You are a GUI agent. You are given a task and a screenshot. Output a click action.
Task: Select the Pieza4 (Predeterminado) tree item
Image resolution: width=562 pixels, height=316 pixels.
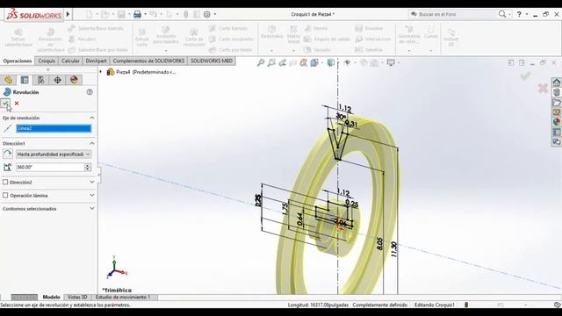coord(142,72)
